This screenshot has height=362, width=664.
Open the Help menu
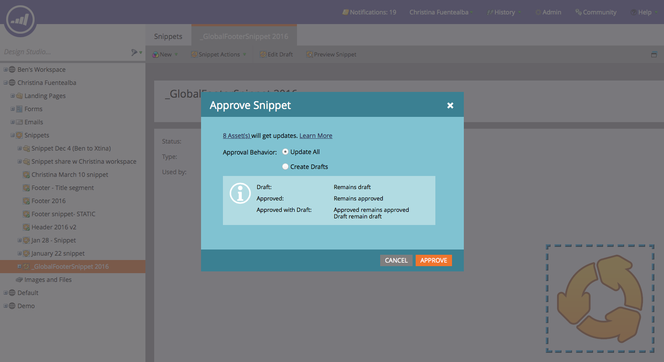pyautogui.click(x=644, y=12)
